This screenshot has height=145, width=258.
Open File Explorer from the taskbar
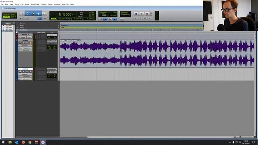click(10, 142)
